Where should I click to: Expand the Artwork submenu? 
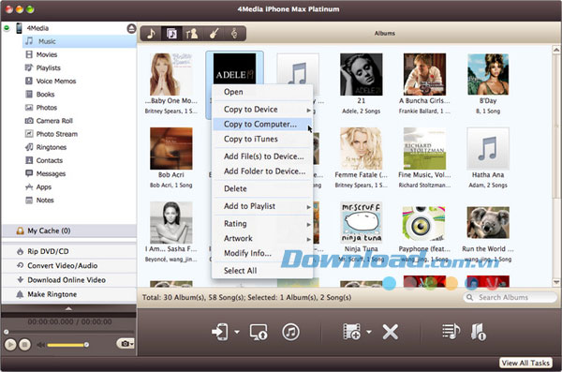coord(308,239)
